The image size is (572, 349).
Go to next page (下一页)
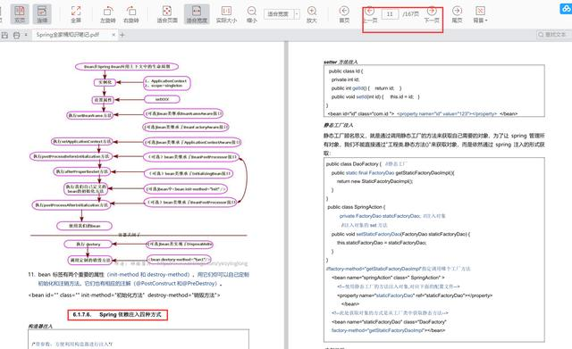[432, 15]
